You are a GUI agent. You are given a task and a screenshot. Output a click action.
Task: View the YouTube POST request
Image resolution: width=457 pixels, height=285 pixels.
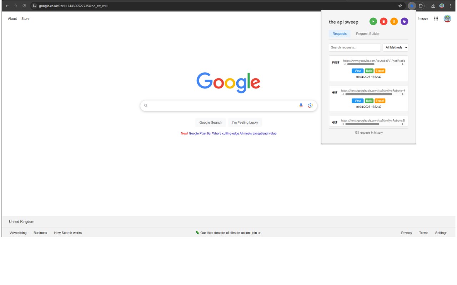[x=357, y=71]
